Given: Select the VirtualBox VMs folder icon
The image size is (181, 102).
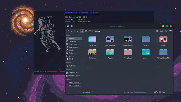Looking at the screenshot, I should [x=163, y=52].
